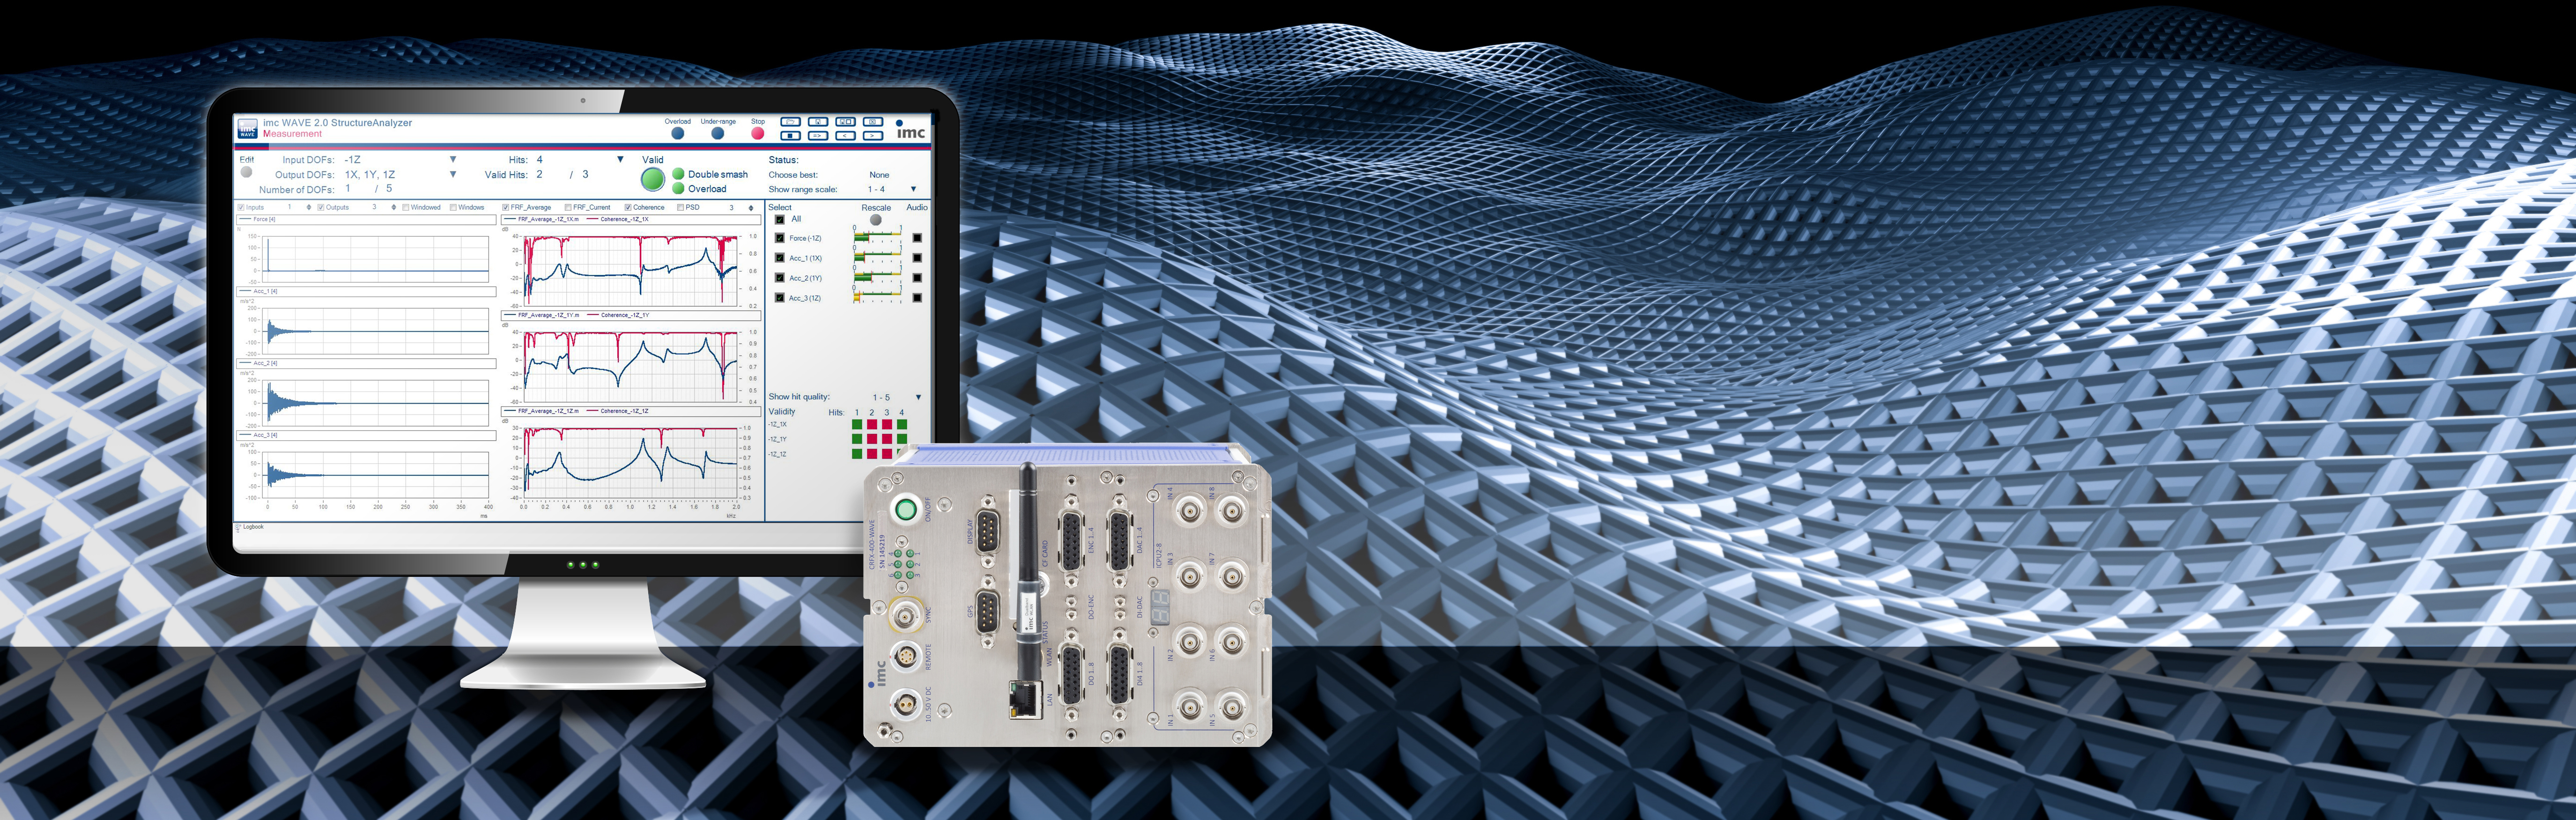2576x820 pixels.
Task: Open the Output DOFs dropdown
Action: (452, 174)
